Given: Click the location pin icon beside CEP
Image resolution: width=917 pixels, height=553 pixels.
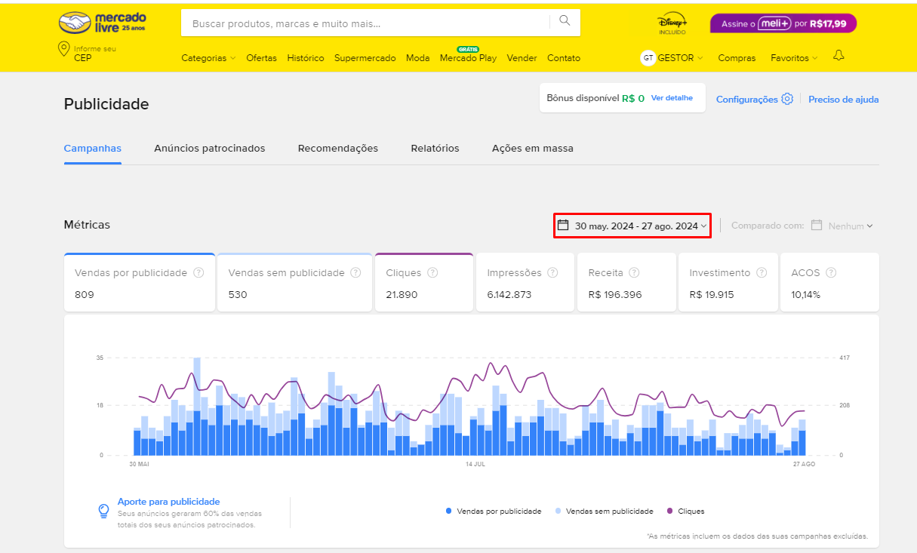Looking at the screenshot, I should 64,50.
